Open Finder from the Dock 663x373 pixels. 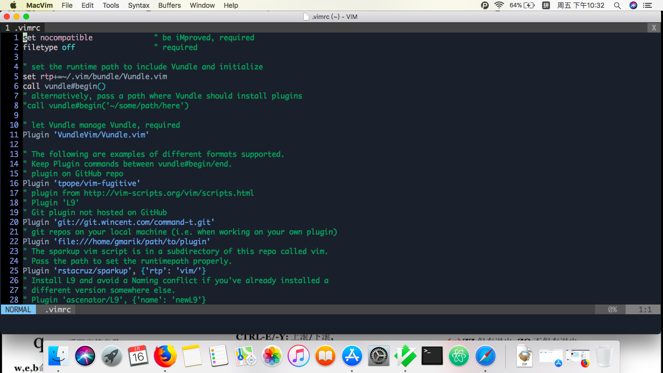point(59,356)
